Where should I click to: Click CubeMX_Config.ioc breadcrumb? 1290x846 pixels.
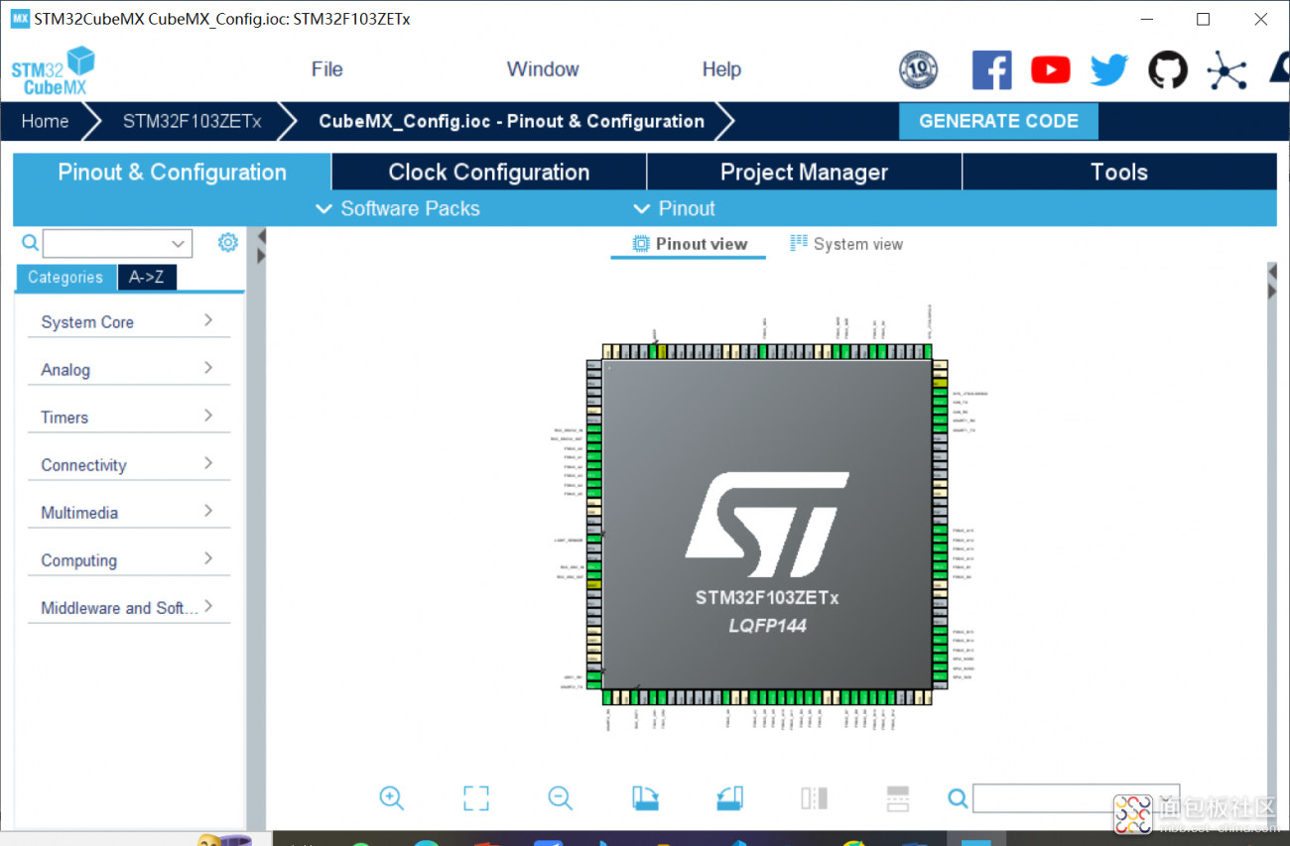click(511, 121)
